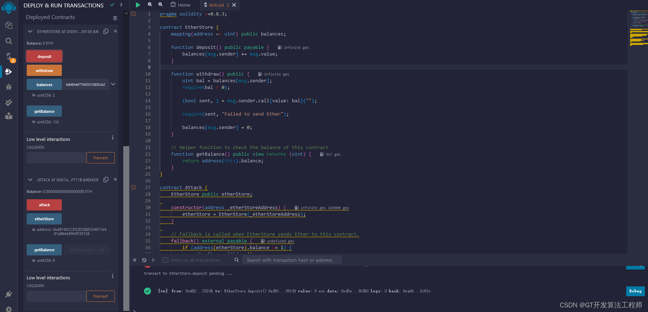This screenshot has height=312, width=648.
Task: Expand the panel header arrow
Action: click(121, 5)
